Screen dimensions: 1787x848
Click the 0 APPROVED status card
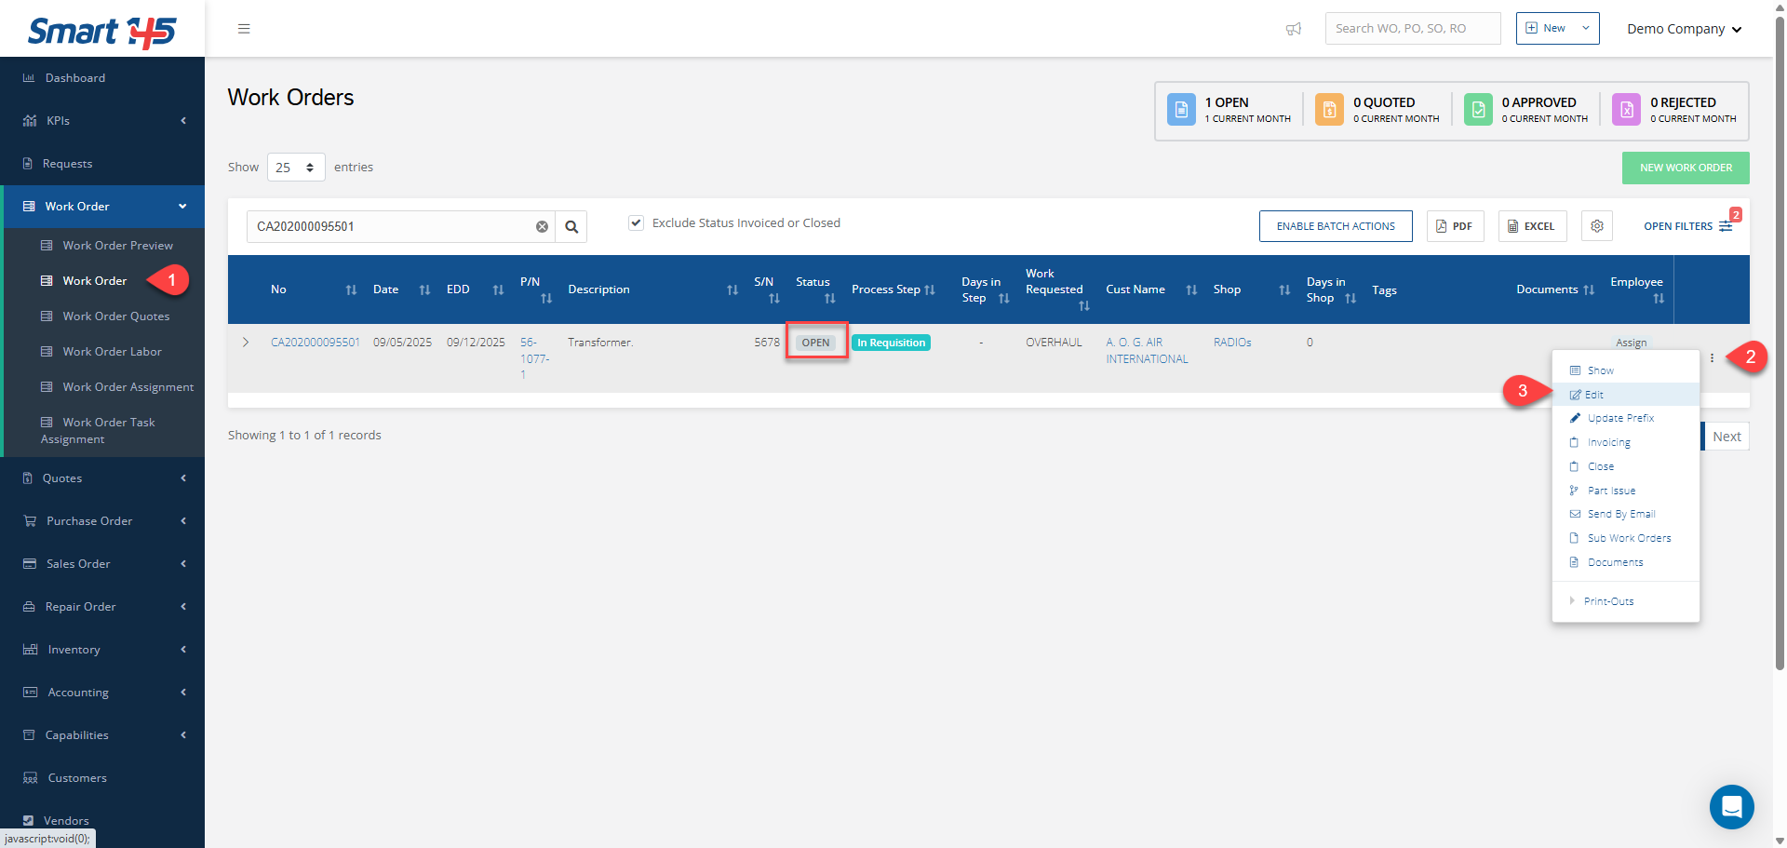pos(1526,110)
